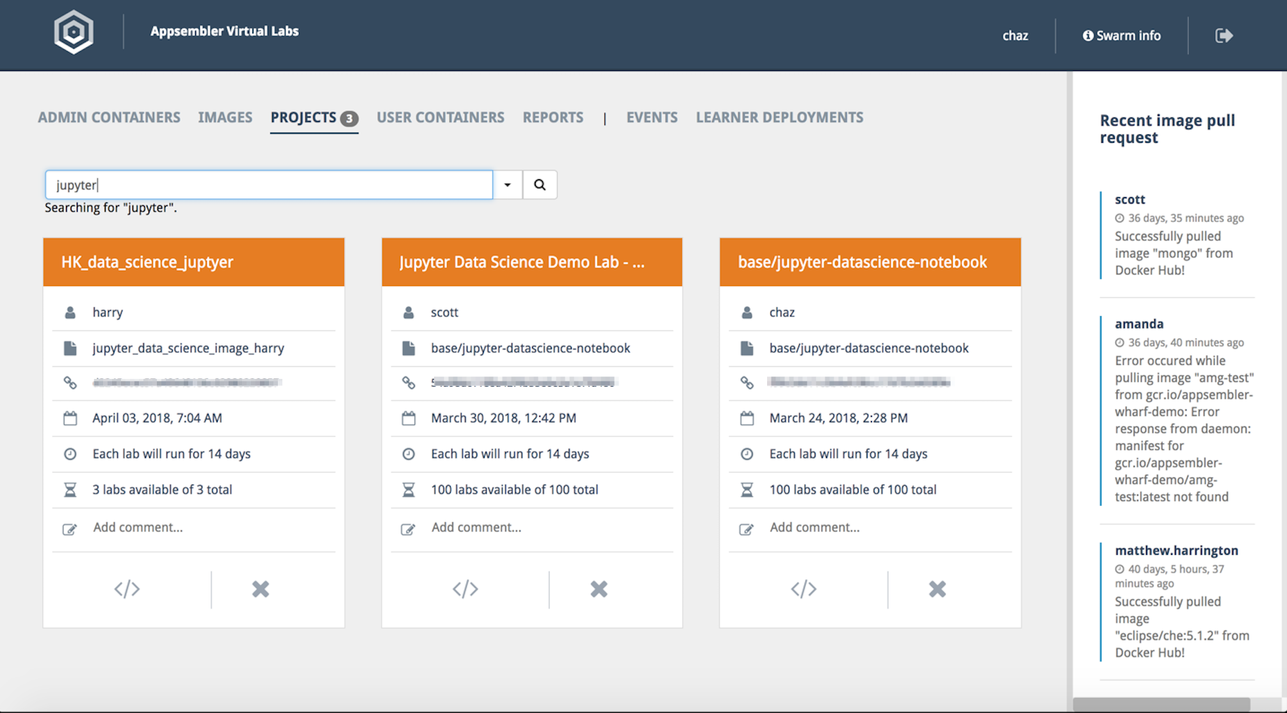Image resolution: width=1287 pixels, height=713 pixels.
Task: Expand the search filter dropdown arrow
Action: (x=508, y=185)
